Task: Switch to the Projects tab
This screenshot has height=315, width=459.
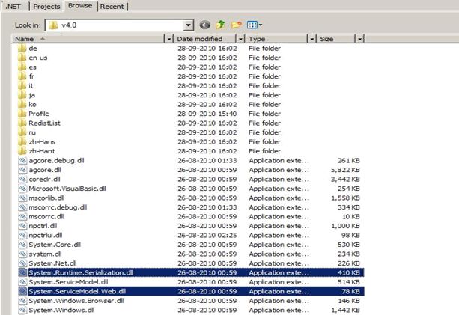Action: pos(46,7)
